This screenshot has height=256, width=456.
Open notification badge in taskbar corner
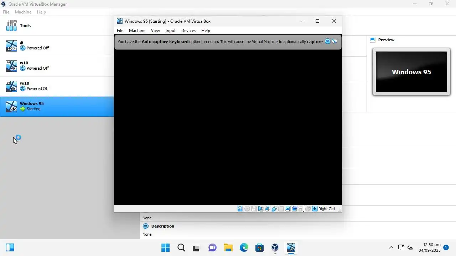(446, 247)
